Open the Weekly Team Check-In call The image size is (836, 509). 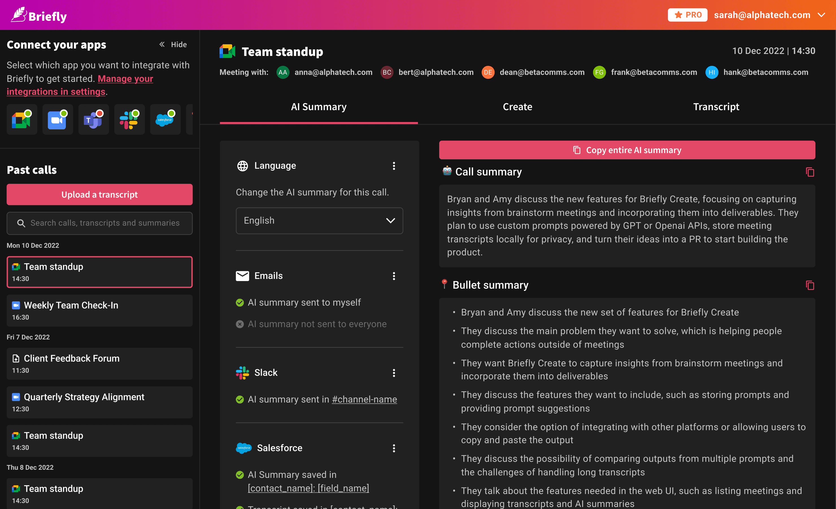99,310
